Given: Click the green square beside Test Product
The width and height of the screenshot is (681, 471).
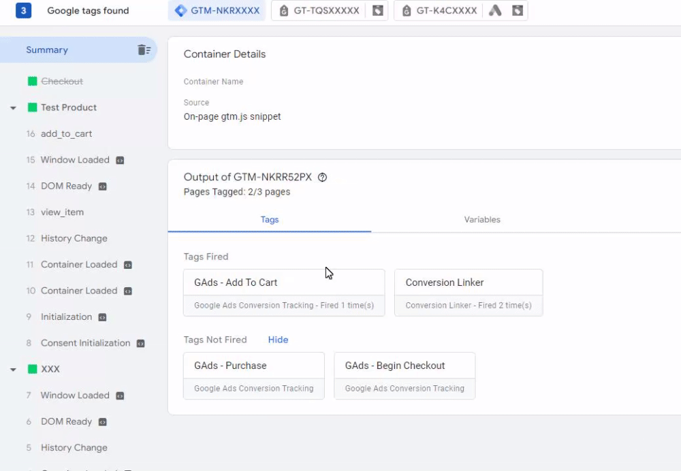Looking at the screenshot, I should (x=32, y=108).
